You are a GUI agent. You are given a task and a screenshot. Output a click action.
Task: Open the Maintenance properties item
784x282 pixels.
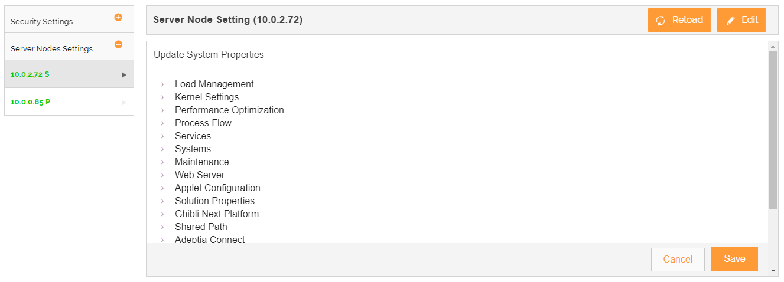click(201, 162)
